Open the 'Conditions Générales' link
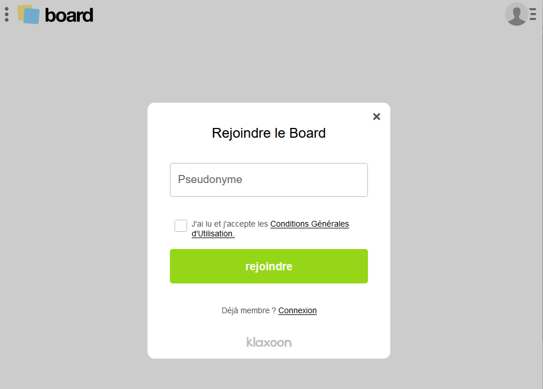The width and height of the screenshot is (543, 389). [309, 224]
